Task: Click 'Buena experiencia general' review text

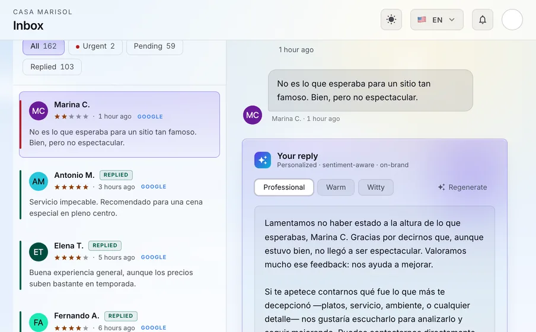Action: click(x=111, y=278)
